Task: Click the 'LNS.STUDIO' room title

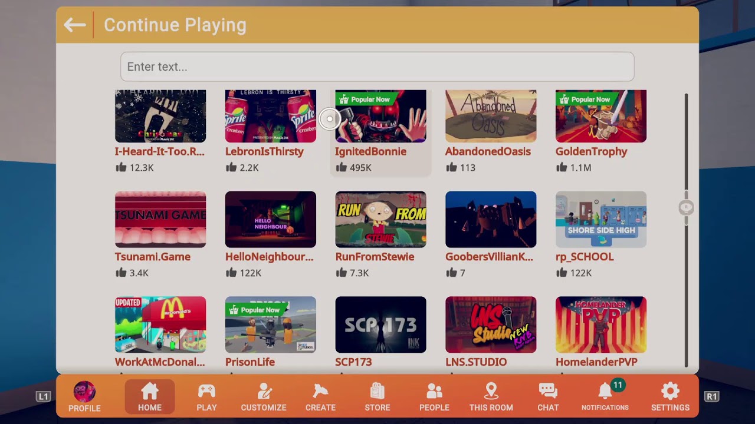Action: click(x=476, y=362)
